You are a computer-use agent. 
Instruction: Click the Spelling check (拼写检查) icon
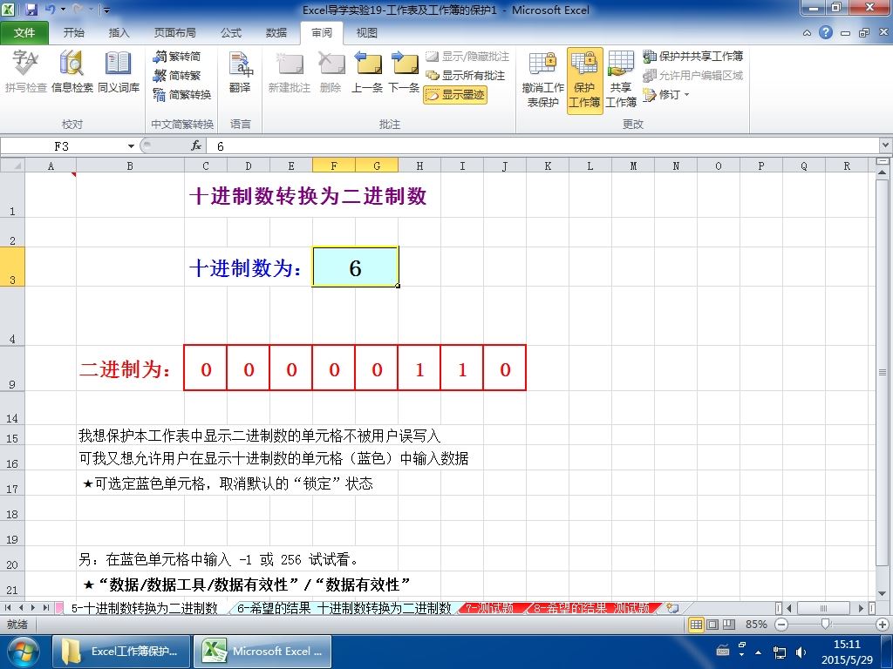point(25,71)
